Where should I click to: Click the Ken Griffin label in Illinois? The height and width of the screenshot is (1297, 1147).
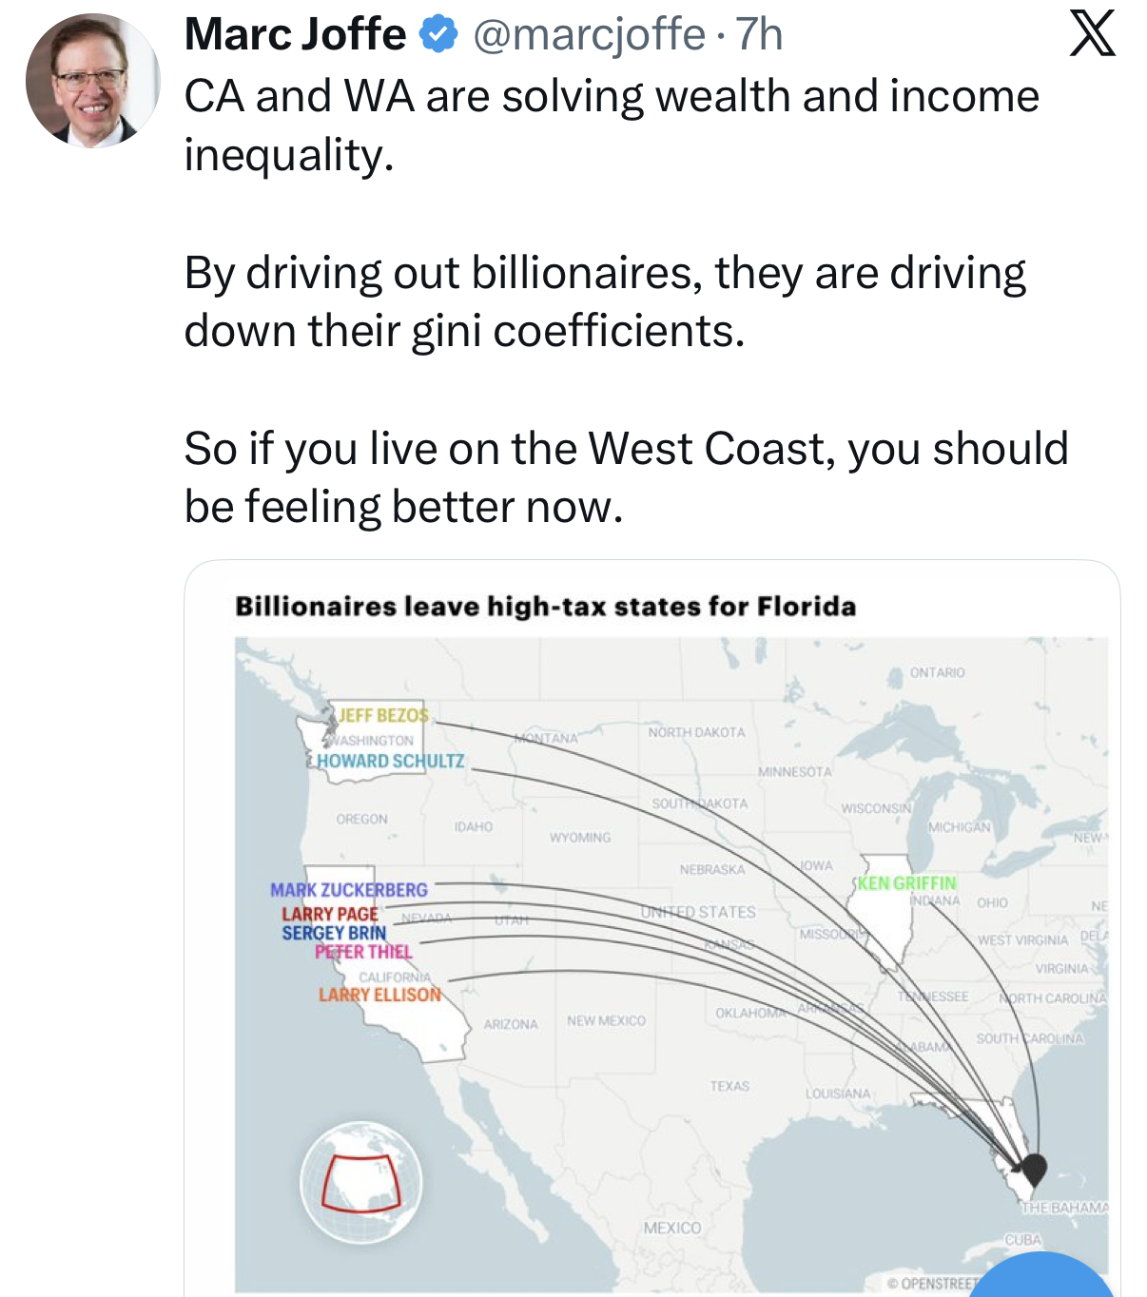(x=906, y=883)
